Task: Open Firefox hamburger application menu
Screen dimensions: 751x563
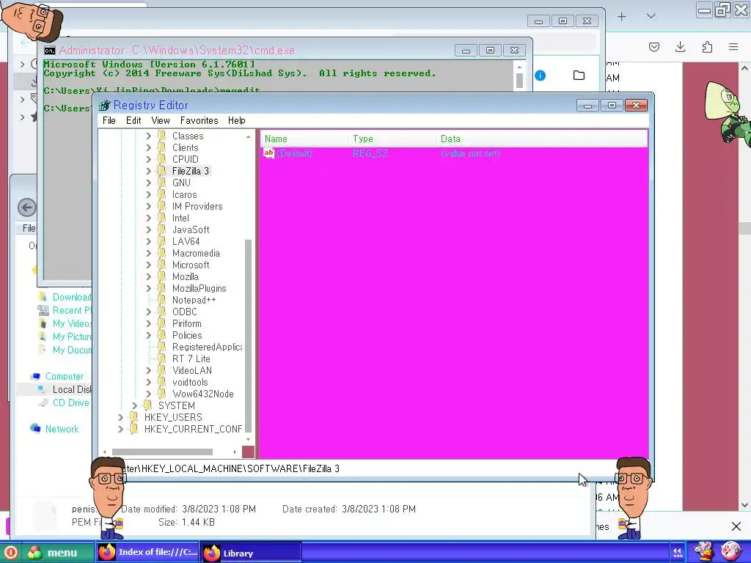Action: [x=733, y=47]
